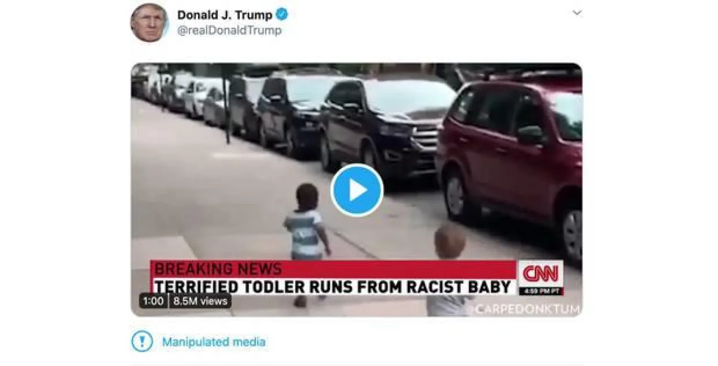Click the Manipulated media exclamation icon
Screen dimensions: 718x366
142,342
